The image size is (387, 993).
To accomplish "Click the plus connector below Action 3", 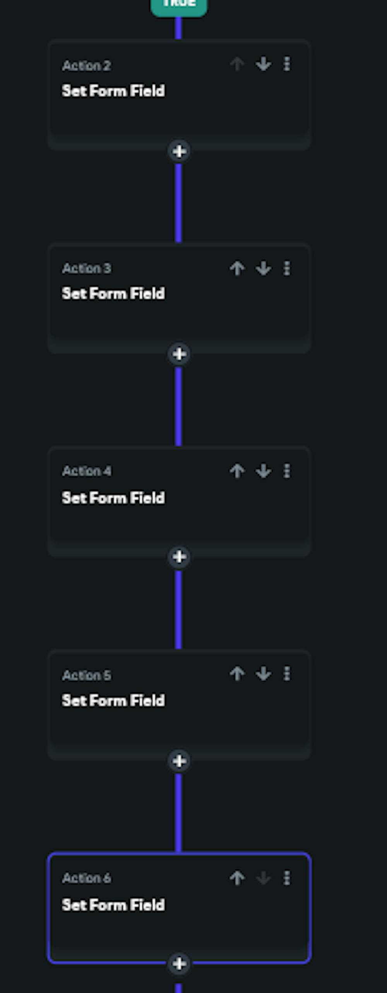I will tap(179, 354).
